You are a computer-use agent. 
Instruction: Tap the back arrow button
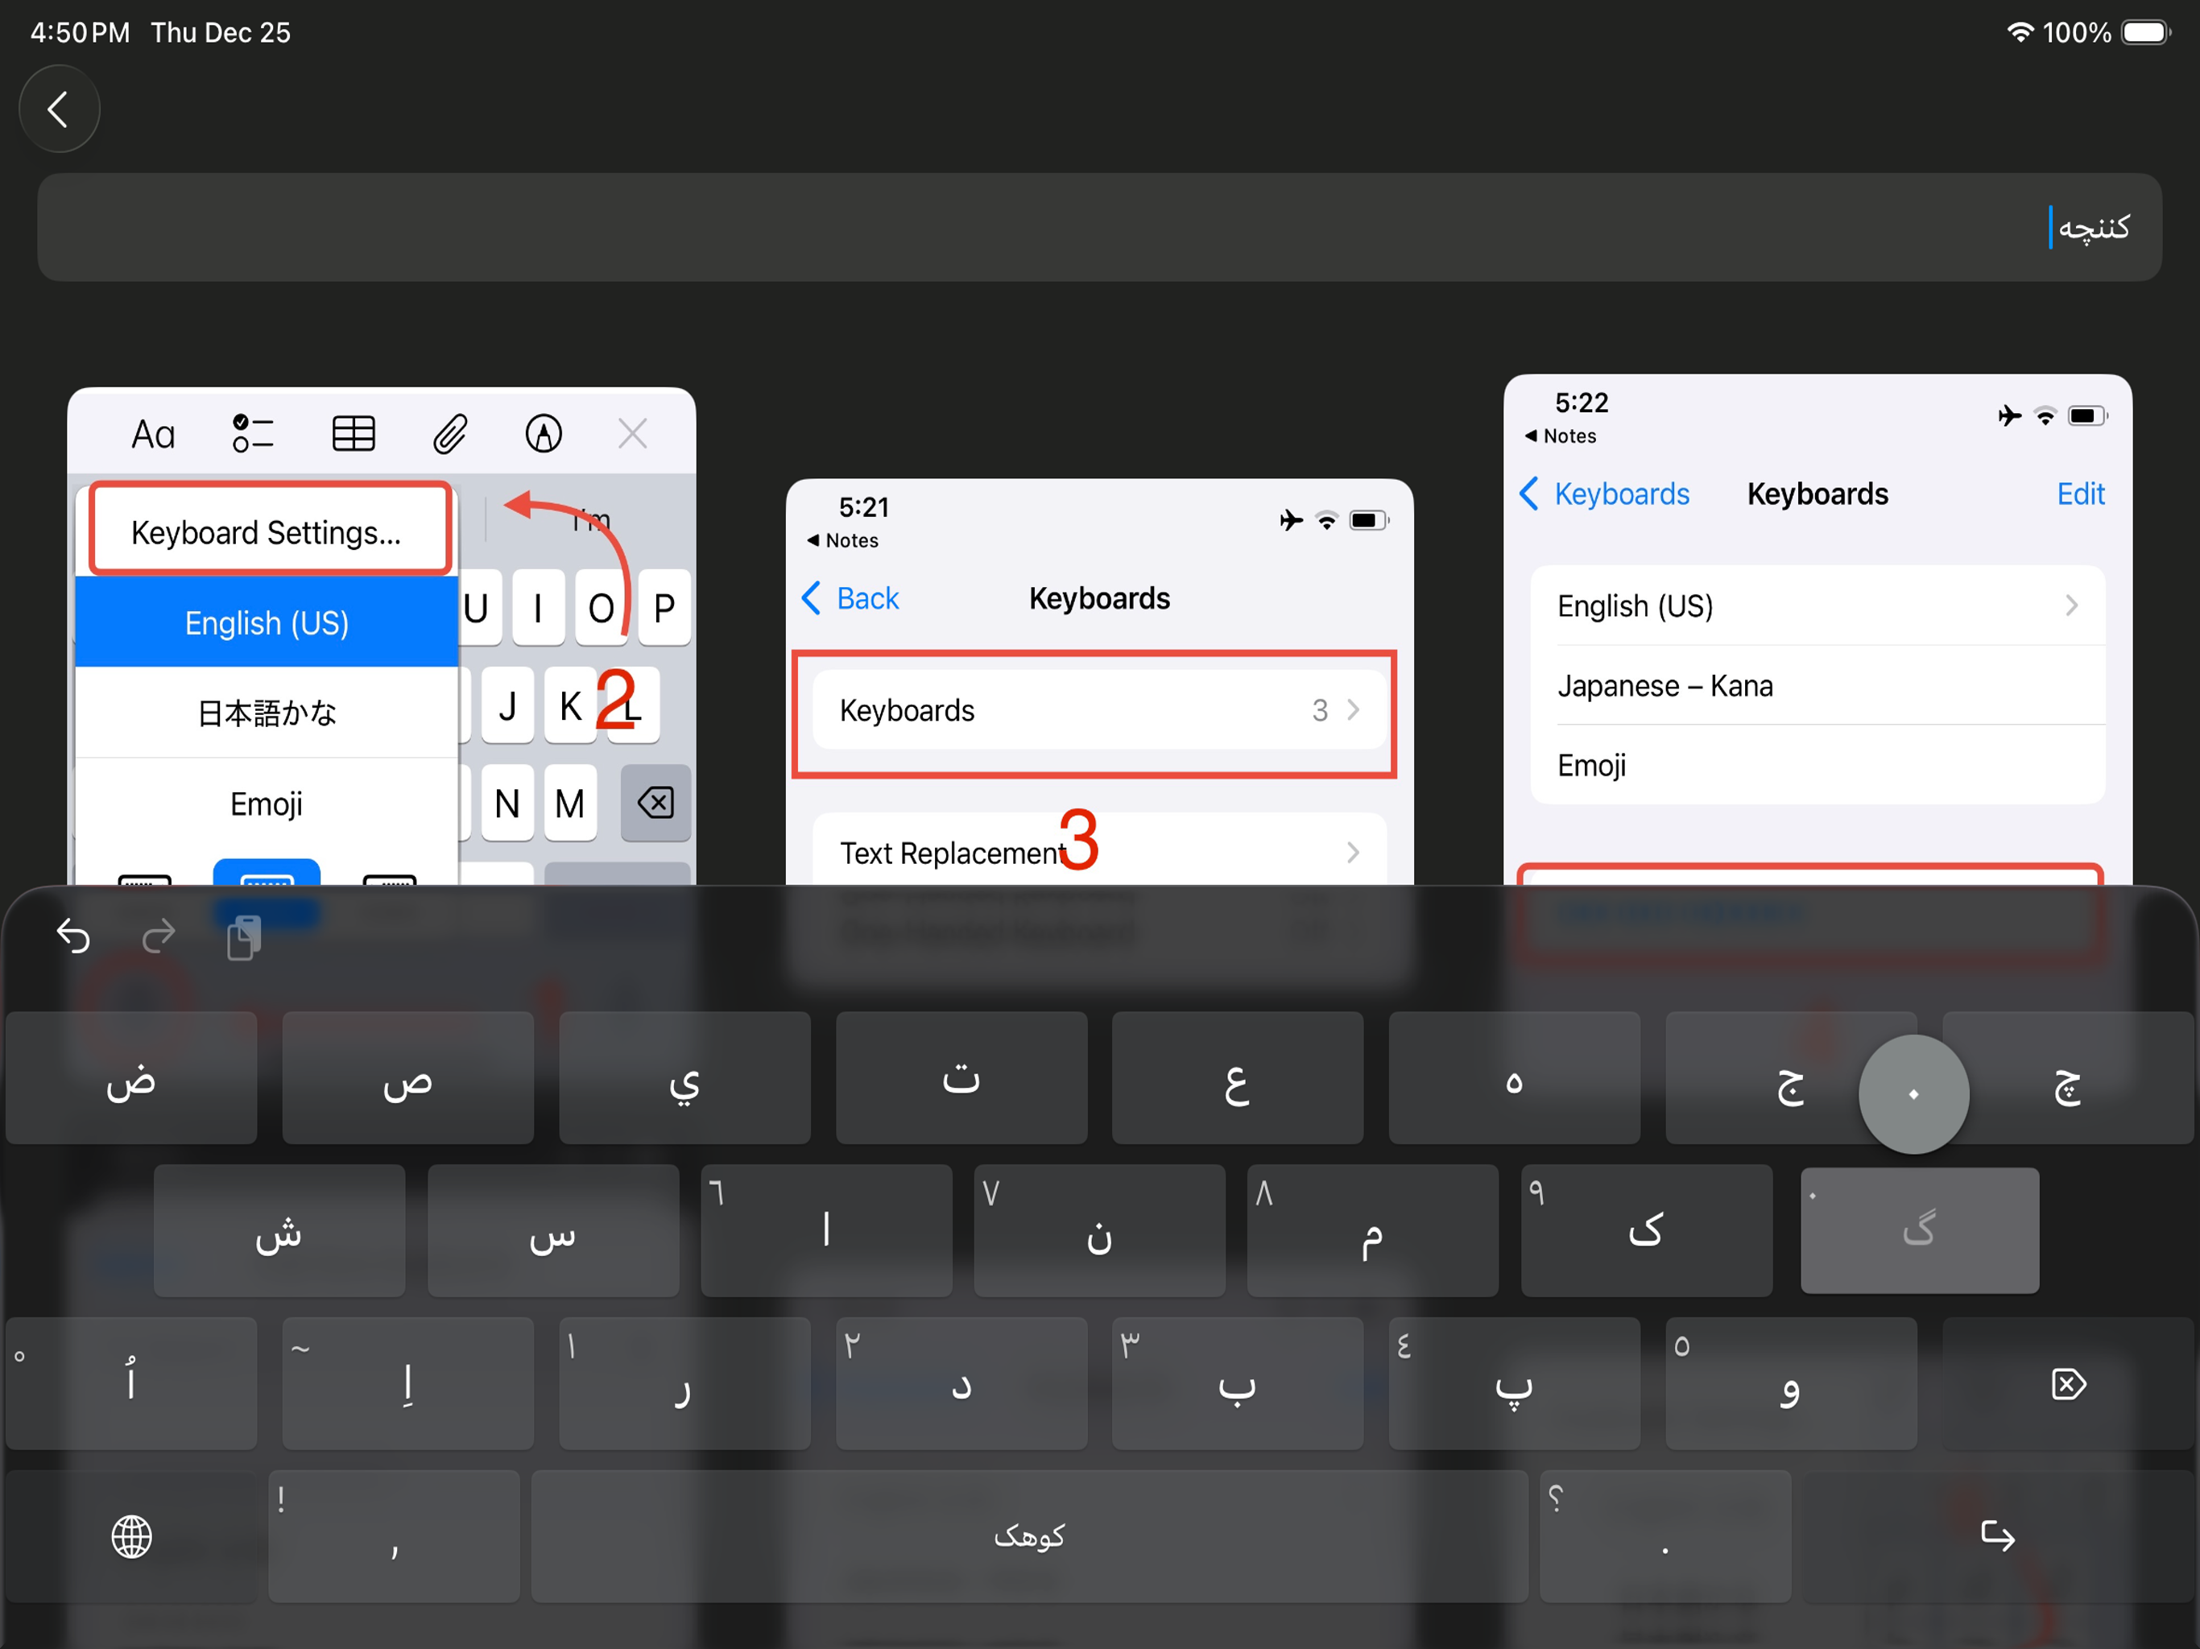59,110
